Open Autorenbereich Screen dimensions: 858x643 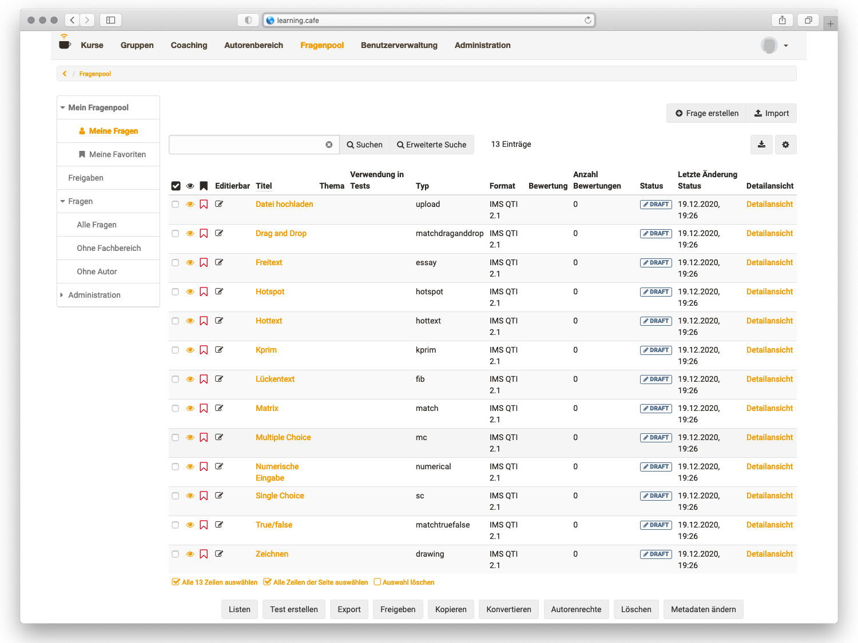(253, 45)
